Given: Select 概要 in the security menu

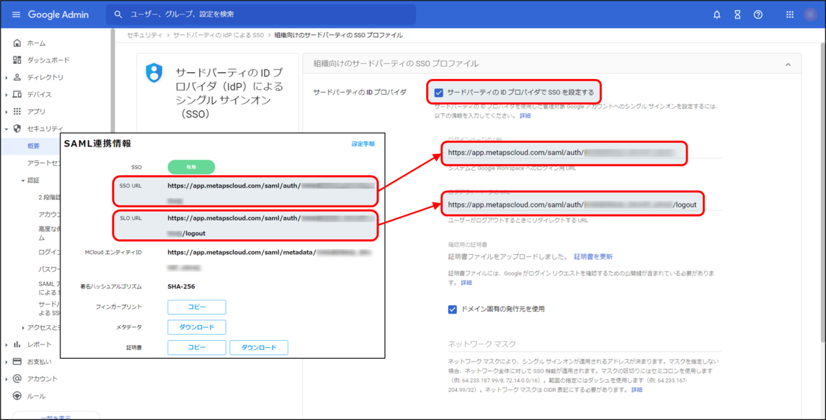Looking at the screenshot, I should pos(34,146).
